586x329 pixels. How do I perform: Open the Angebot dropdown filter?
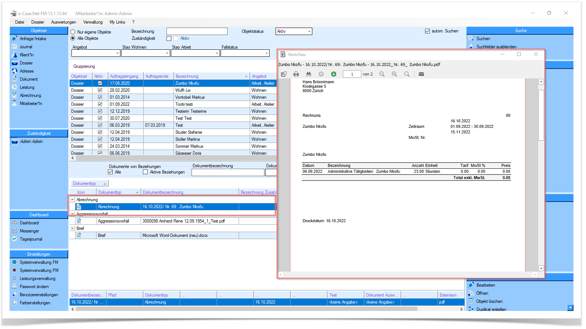96,53
